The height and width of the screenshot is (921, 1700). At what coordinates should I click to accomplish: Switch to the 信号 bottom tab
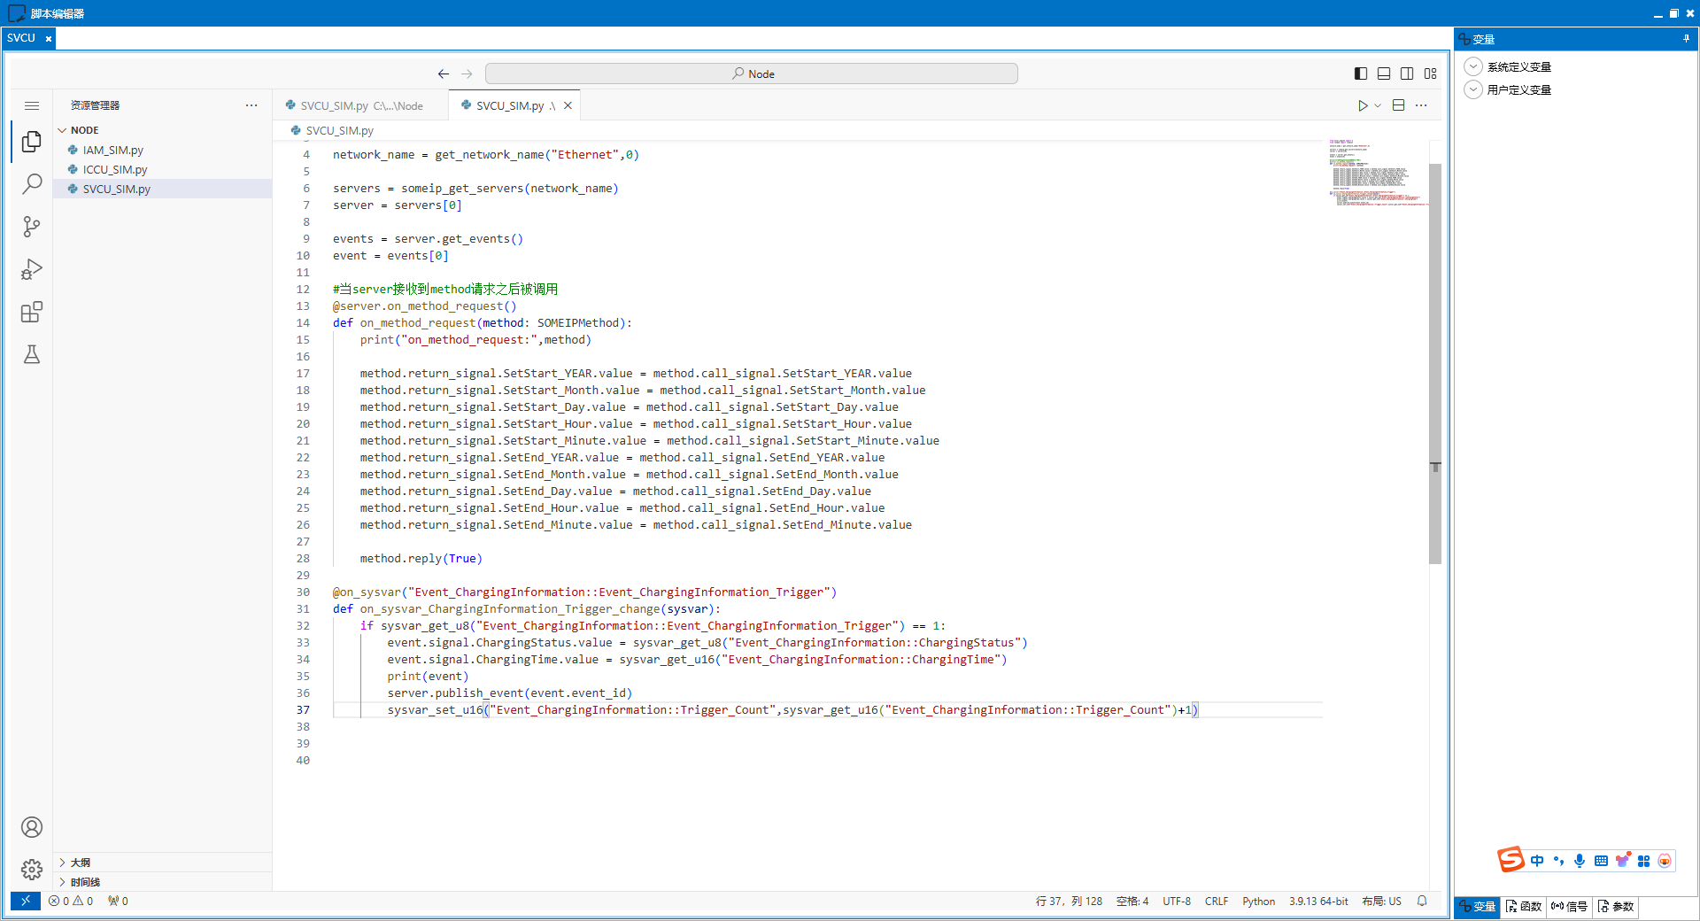coord(1570,906)
